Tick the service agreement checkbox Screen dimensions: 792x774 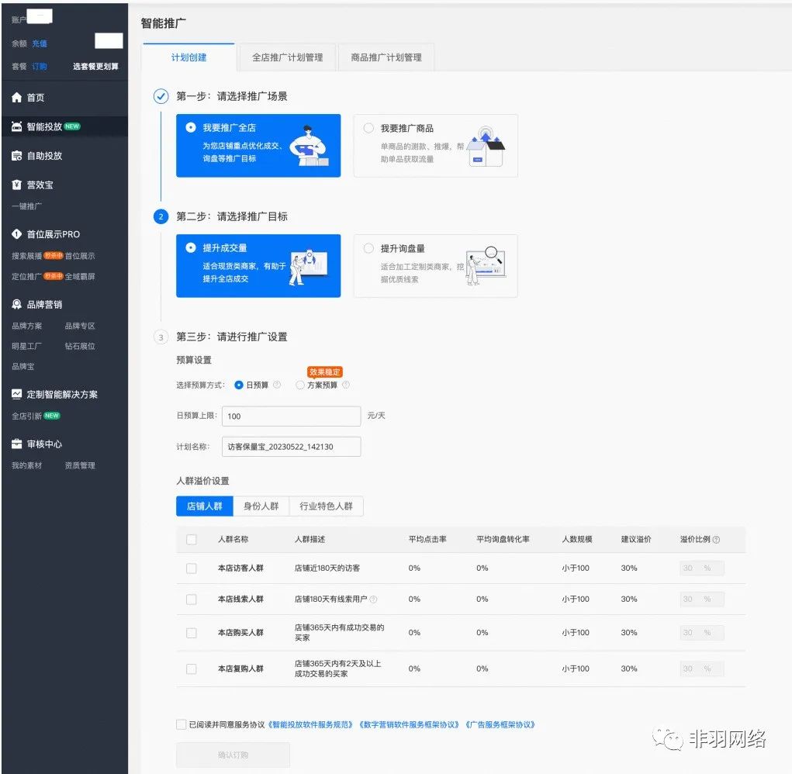coord(182,724)
